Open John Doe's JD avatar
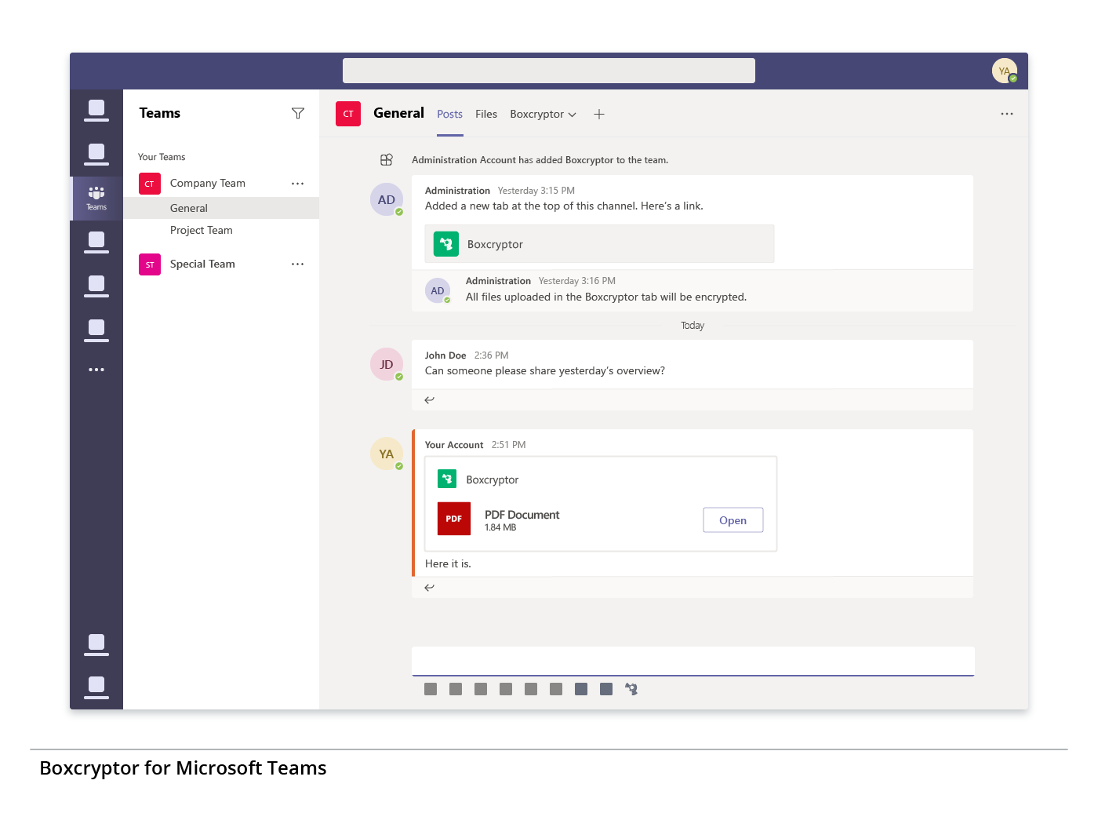1098x824 pixels. pos(387,364)
